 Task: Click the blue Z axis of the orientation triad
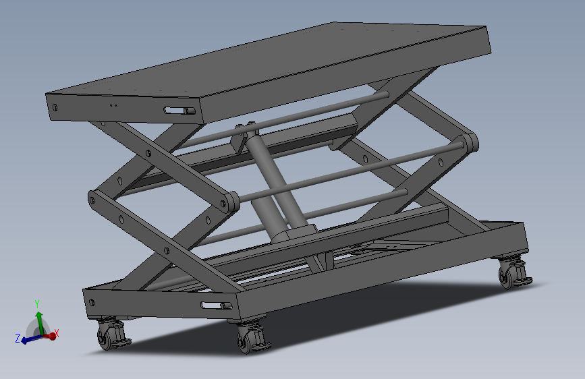31,339
